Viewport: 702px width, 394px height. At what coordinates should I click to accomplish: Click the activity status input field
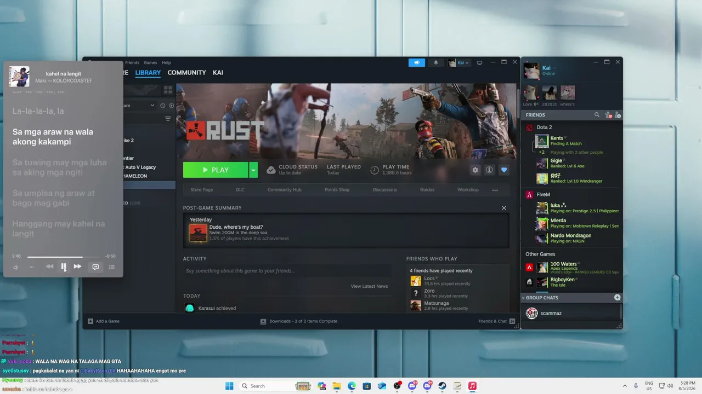[x=288, y=271]
